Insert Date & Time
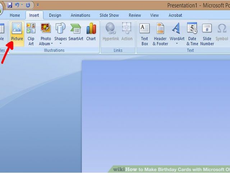Image resolution: width=230 pixels, height=173 pixels. pos(192,34)
